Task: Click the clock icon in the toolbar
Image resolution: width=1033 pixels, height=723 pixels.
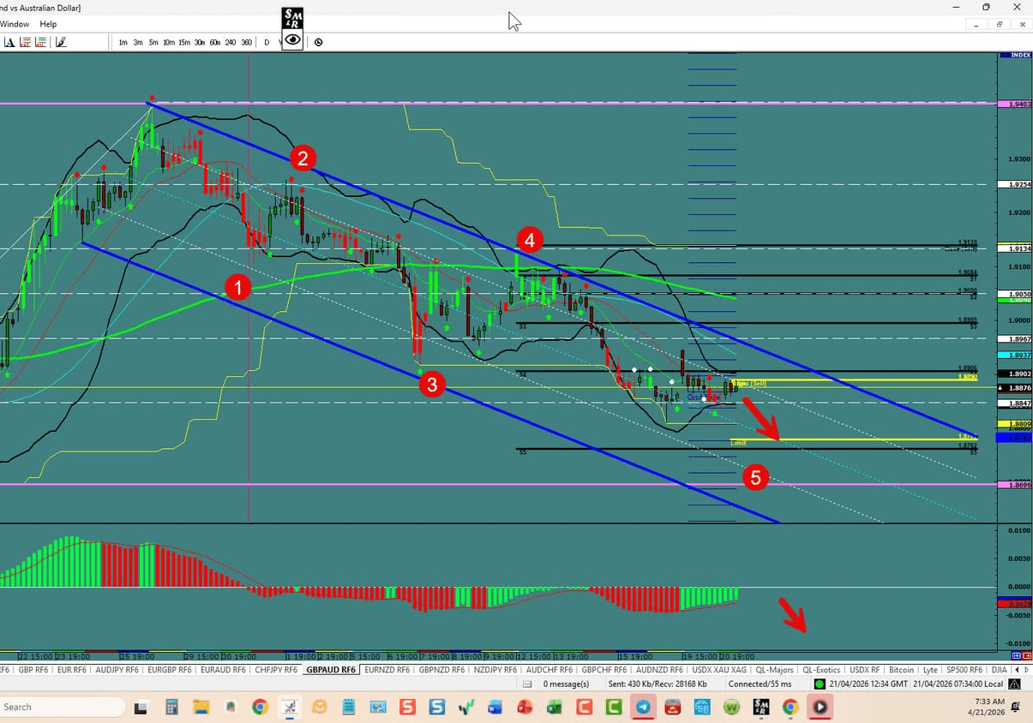Action: 318,42
